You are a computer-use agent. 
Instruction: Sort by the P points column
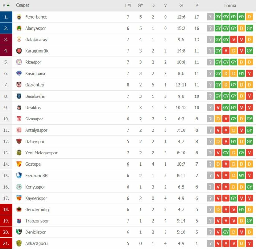(x=197, y=6)
